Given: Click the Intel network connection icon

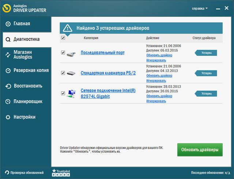Looking at the screenshot, I should [71, 94].
